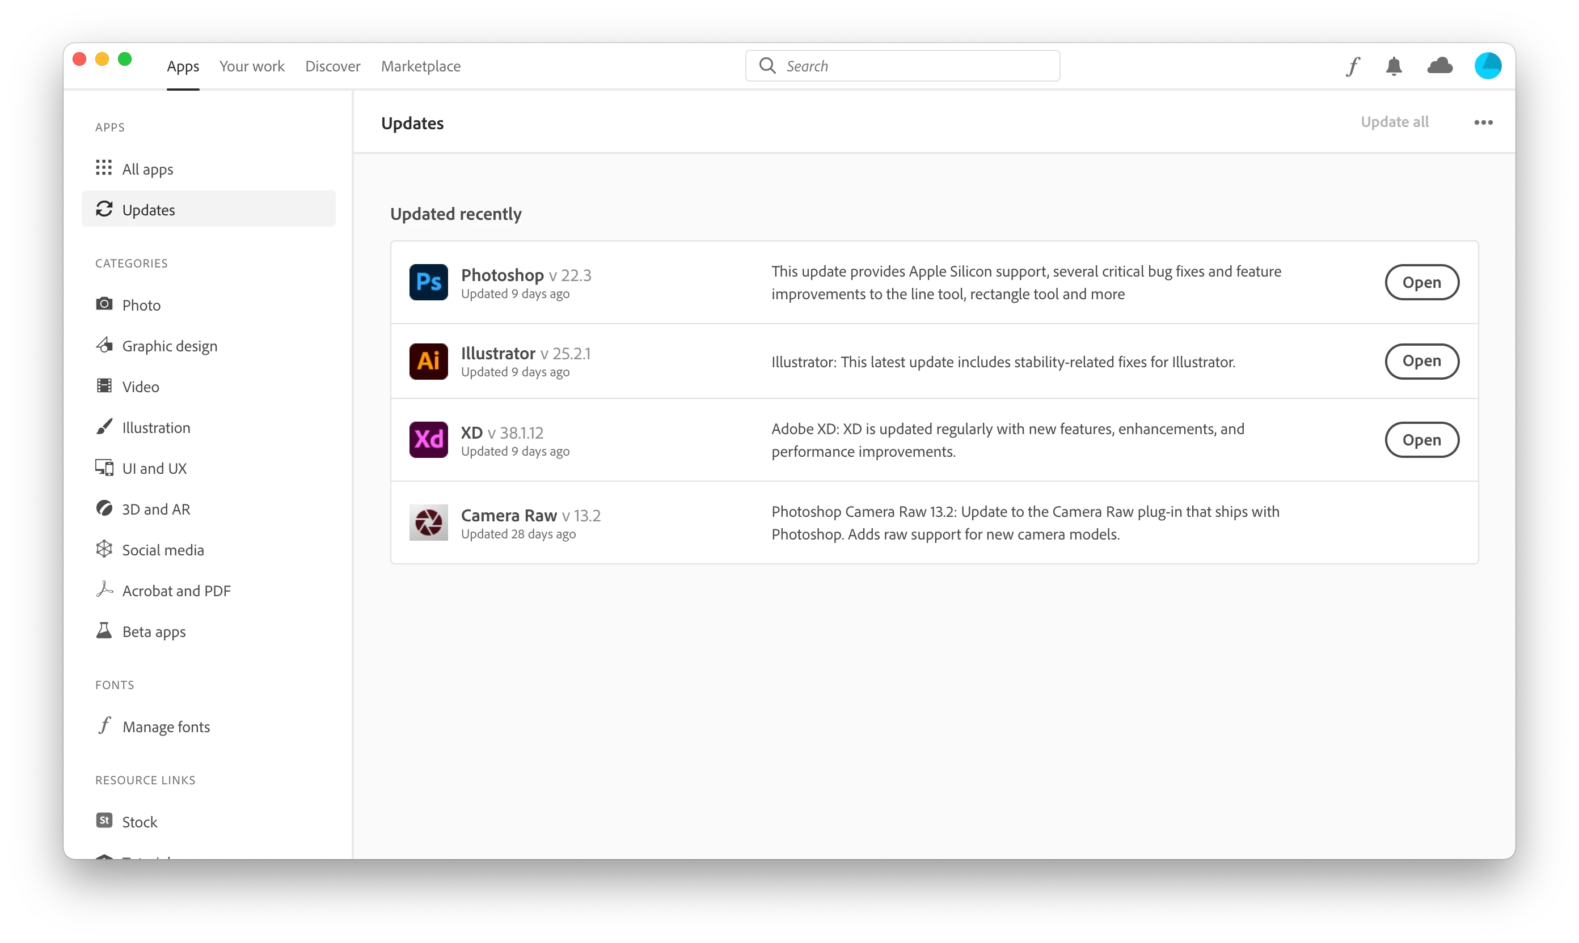Image resolution: width=1579 pixels, height=943 pixels.
Task: Open the notifications bell
Action: 1394,66
